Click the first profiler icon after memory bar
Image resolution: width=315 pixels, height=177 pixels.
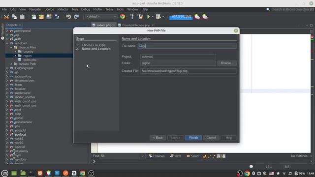click(x=197, y=17)
